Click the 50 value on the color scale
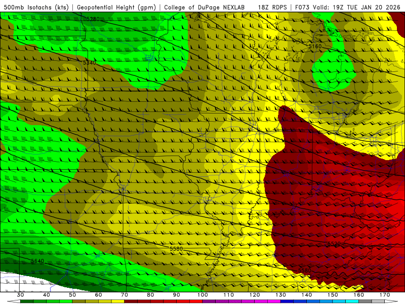Image resolution: width=405 pixels, height=304 pixels. (72, 295)
